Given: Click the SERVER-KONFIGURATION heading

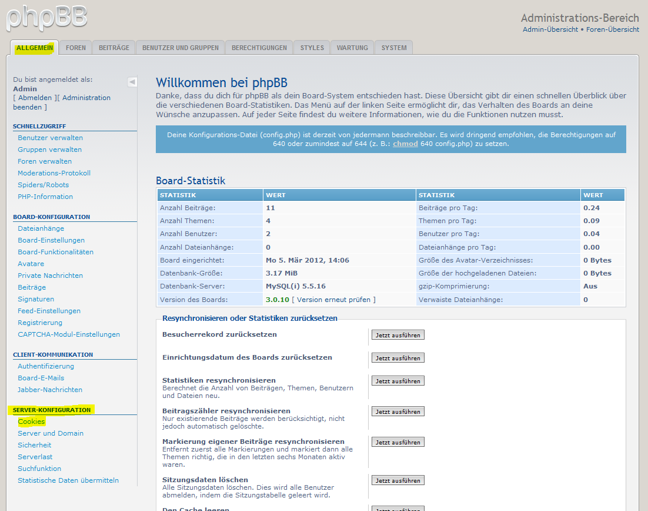Looking at the screenshot, I should point(52,410).
